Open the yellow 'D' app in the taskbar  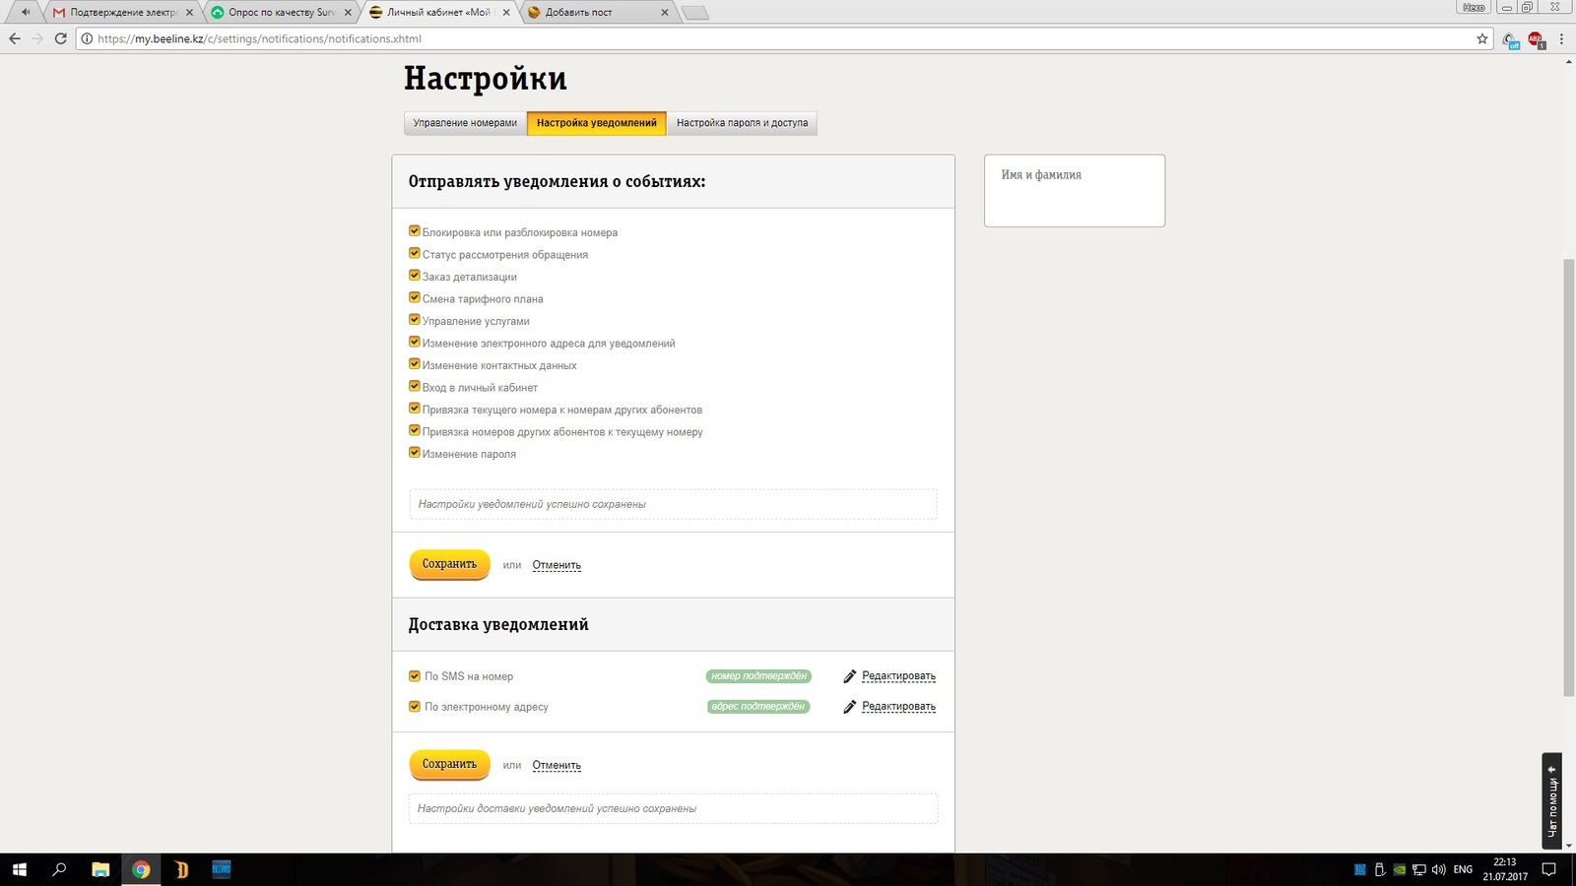click(x=181, y=869)
